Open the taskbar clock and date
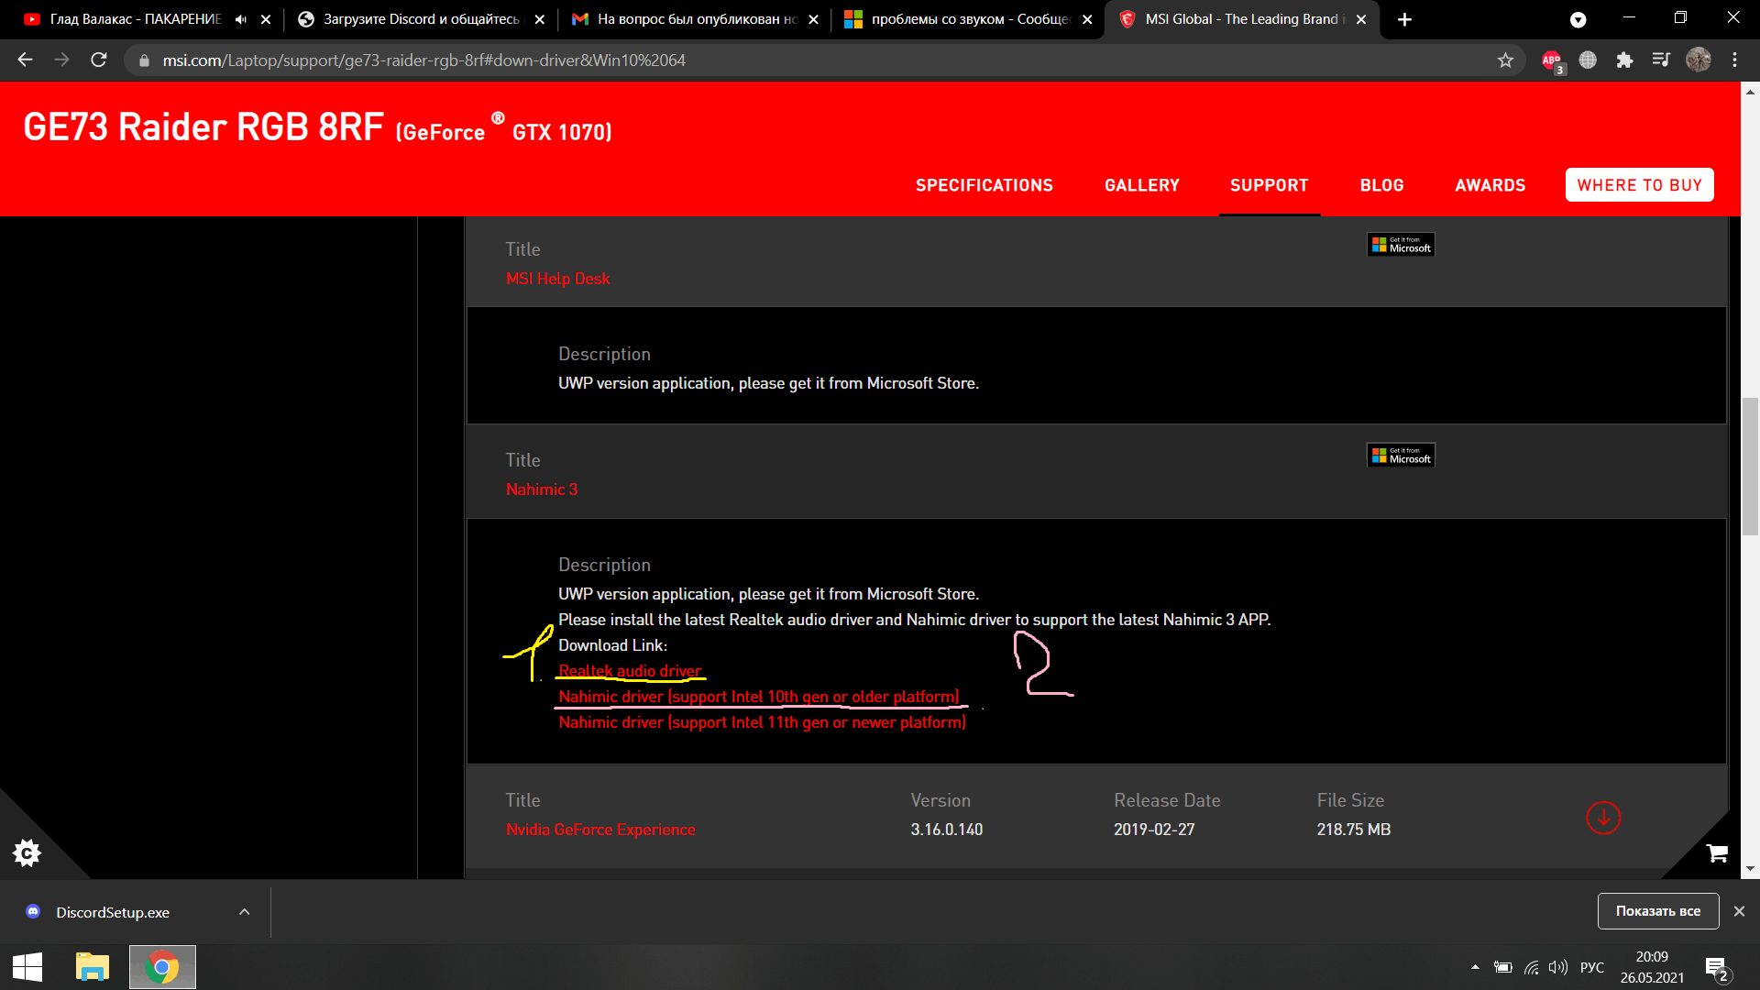This screenshot has width=1760, height=990. (x=1652, y=967)
